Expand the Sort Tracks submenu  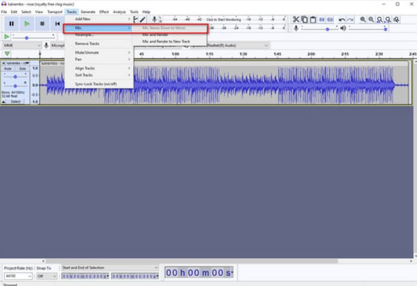99,75
